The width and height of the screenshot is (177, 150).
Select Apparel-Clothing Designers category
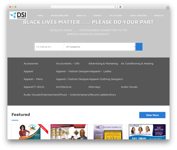[106, 79]
